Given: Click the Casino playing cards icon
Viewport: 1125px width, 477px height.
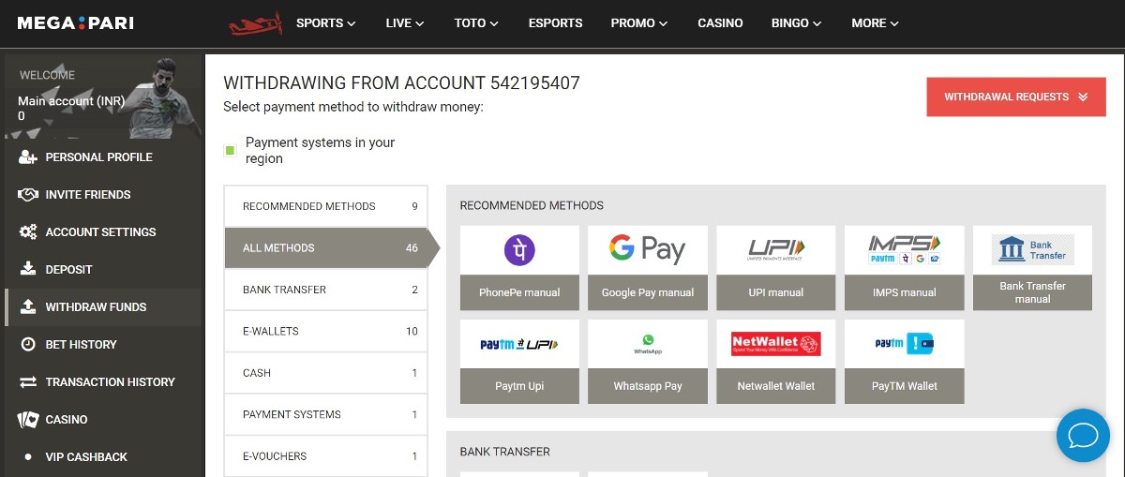Looking at the screenshot, I should coord(28,420).
